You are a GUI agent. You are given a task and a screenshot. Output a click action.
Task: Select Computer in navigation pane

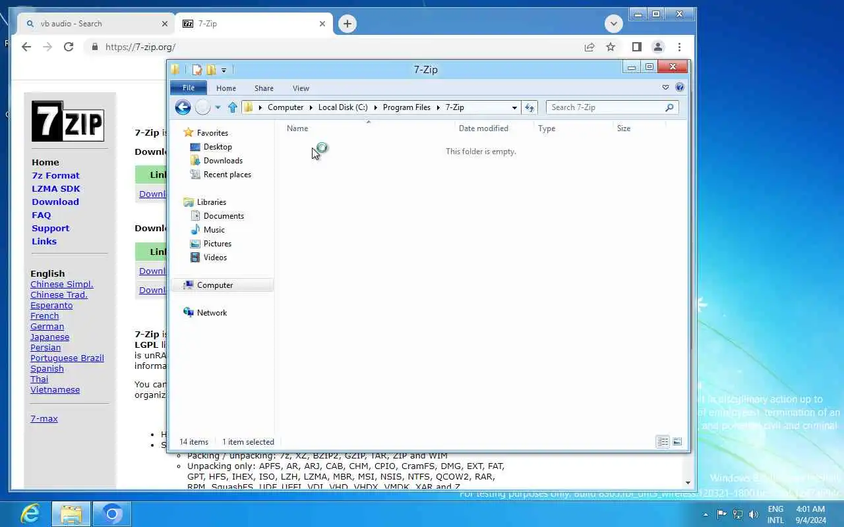(215, 285)
